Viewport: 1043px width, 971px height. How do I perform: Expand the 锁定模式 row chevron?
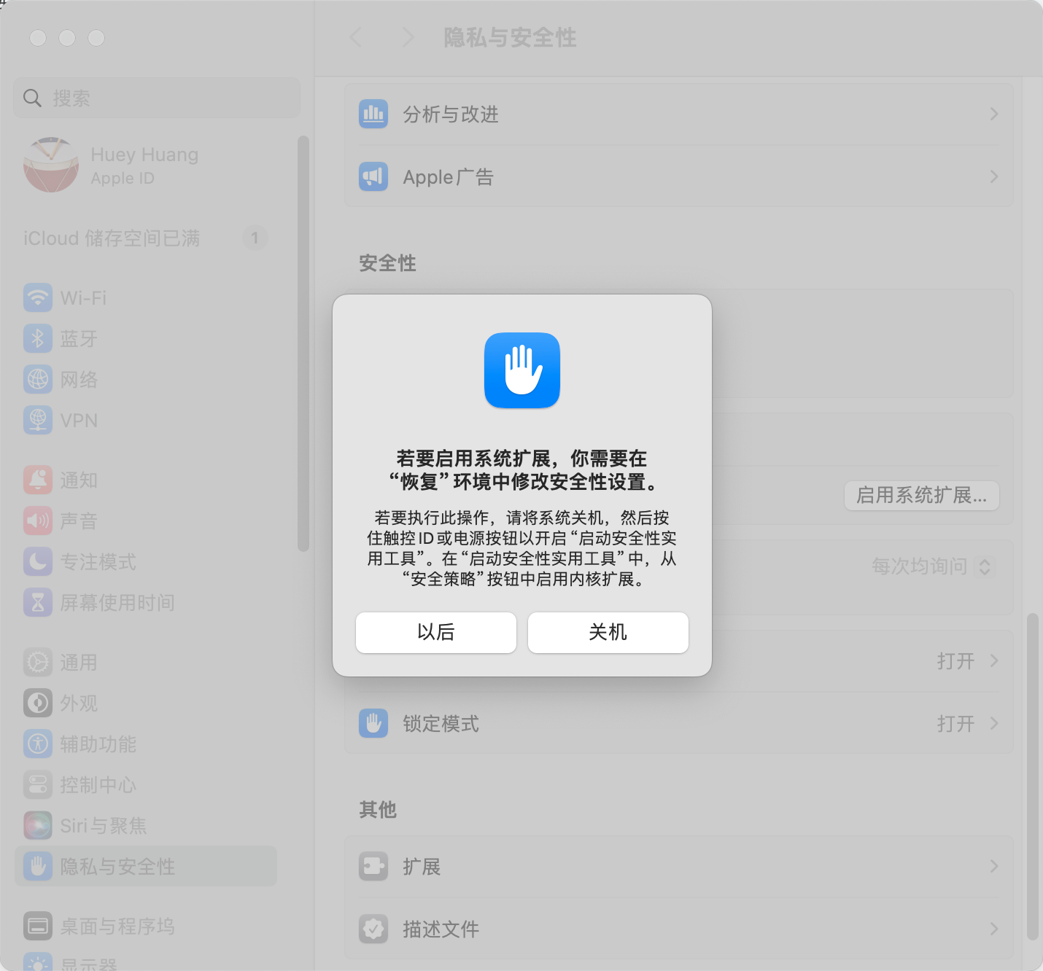(993, 723)
